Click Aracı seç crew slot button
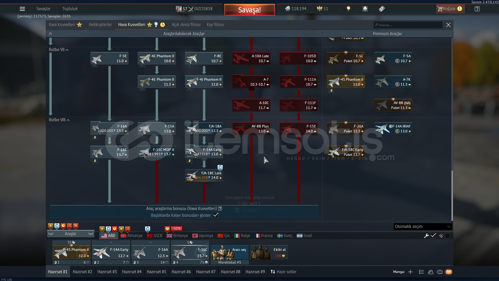Viewport: 499px width, 281px height. 229,252
